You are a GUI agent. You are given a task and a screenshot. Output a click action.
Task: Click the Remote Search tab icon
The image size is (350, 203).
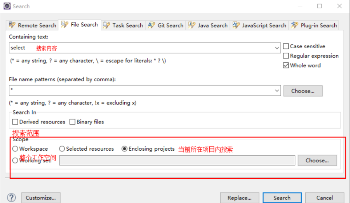click(12, 25)
